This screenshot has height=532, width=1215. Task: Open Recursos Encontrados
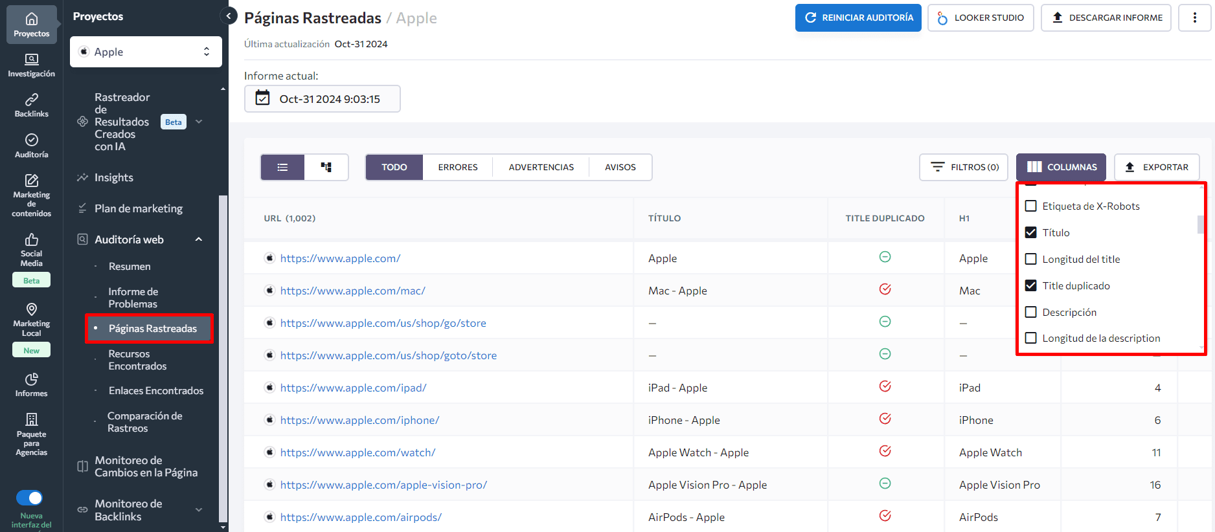pos(137,360)
